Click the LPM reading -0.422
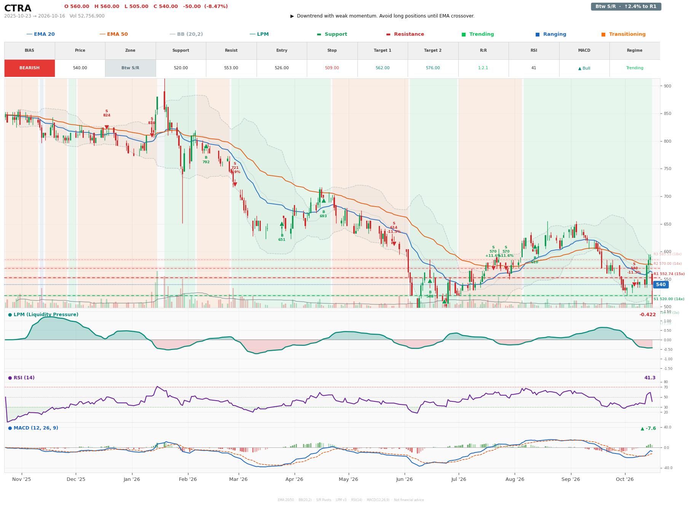The height and width of the screenshot is (506, 689). pyautogui.click(x=648, y=315)
